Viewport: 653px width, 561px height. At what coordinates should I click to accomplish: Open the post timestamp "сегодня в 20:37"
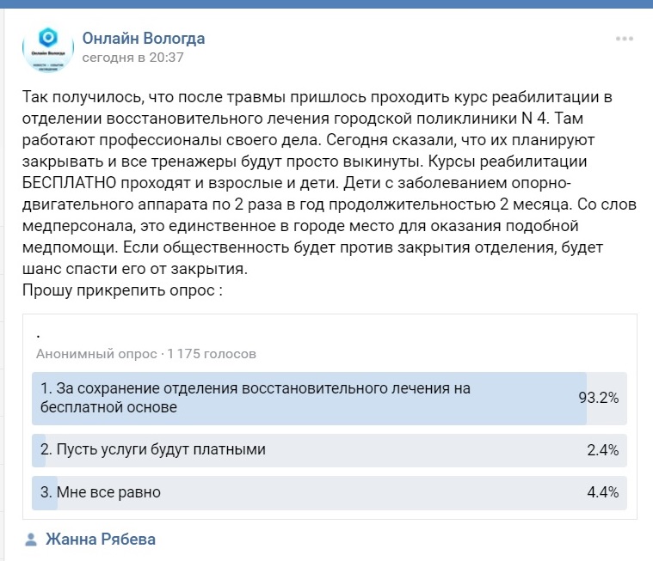(132, 58)
